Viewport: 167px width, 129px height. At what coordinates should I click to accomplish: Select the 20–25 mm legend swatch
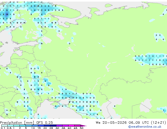[x=47, y=126]
